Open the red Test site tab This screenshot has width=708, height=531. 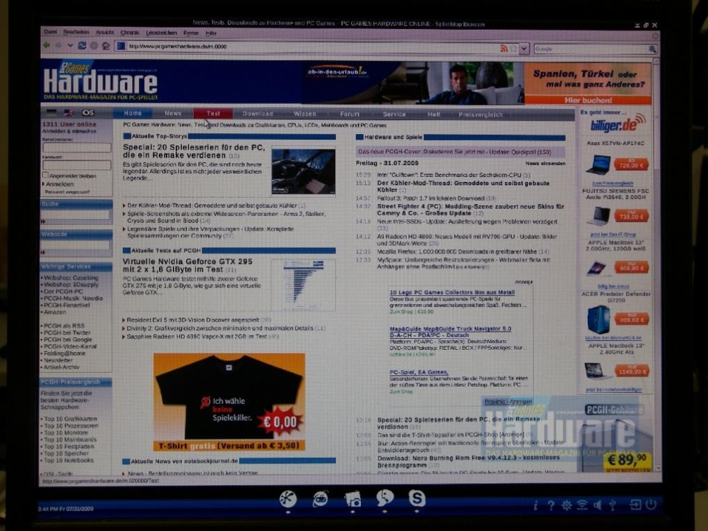click(213, 113)
